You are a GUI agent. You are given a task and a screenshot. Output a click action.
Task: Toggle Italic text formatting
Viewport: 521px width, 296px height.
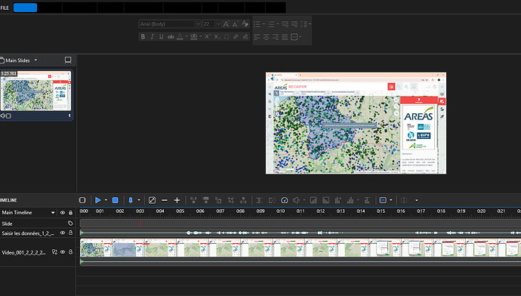click(x=153, y=36)
